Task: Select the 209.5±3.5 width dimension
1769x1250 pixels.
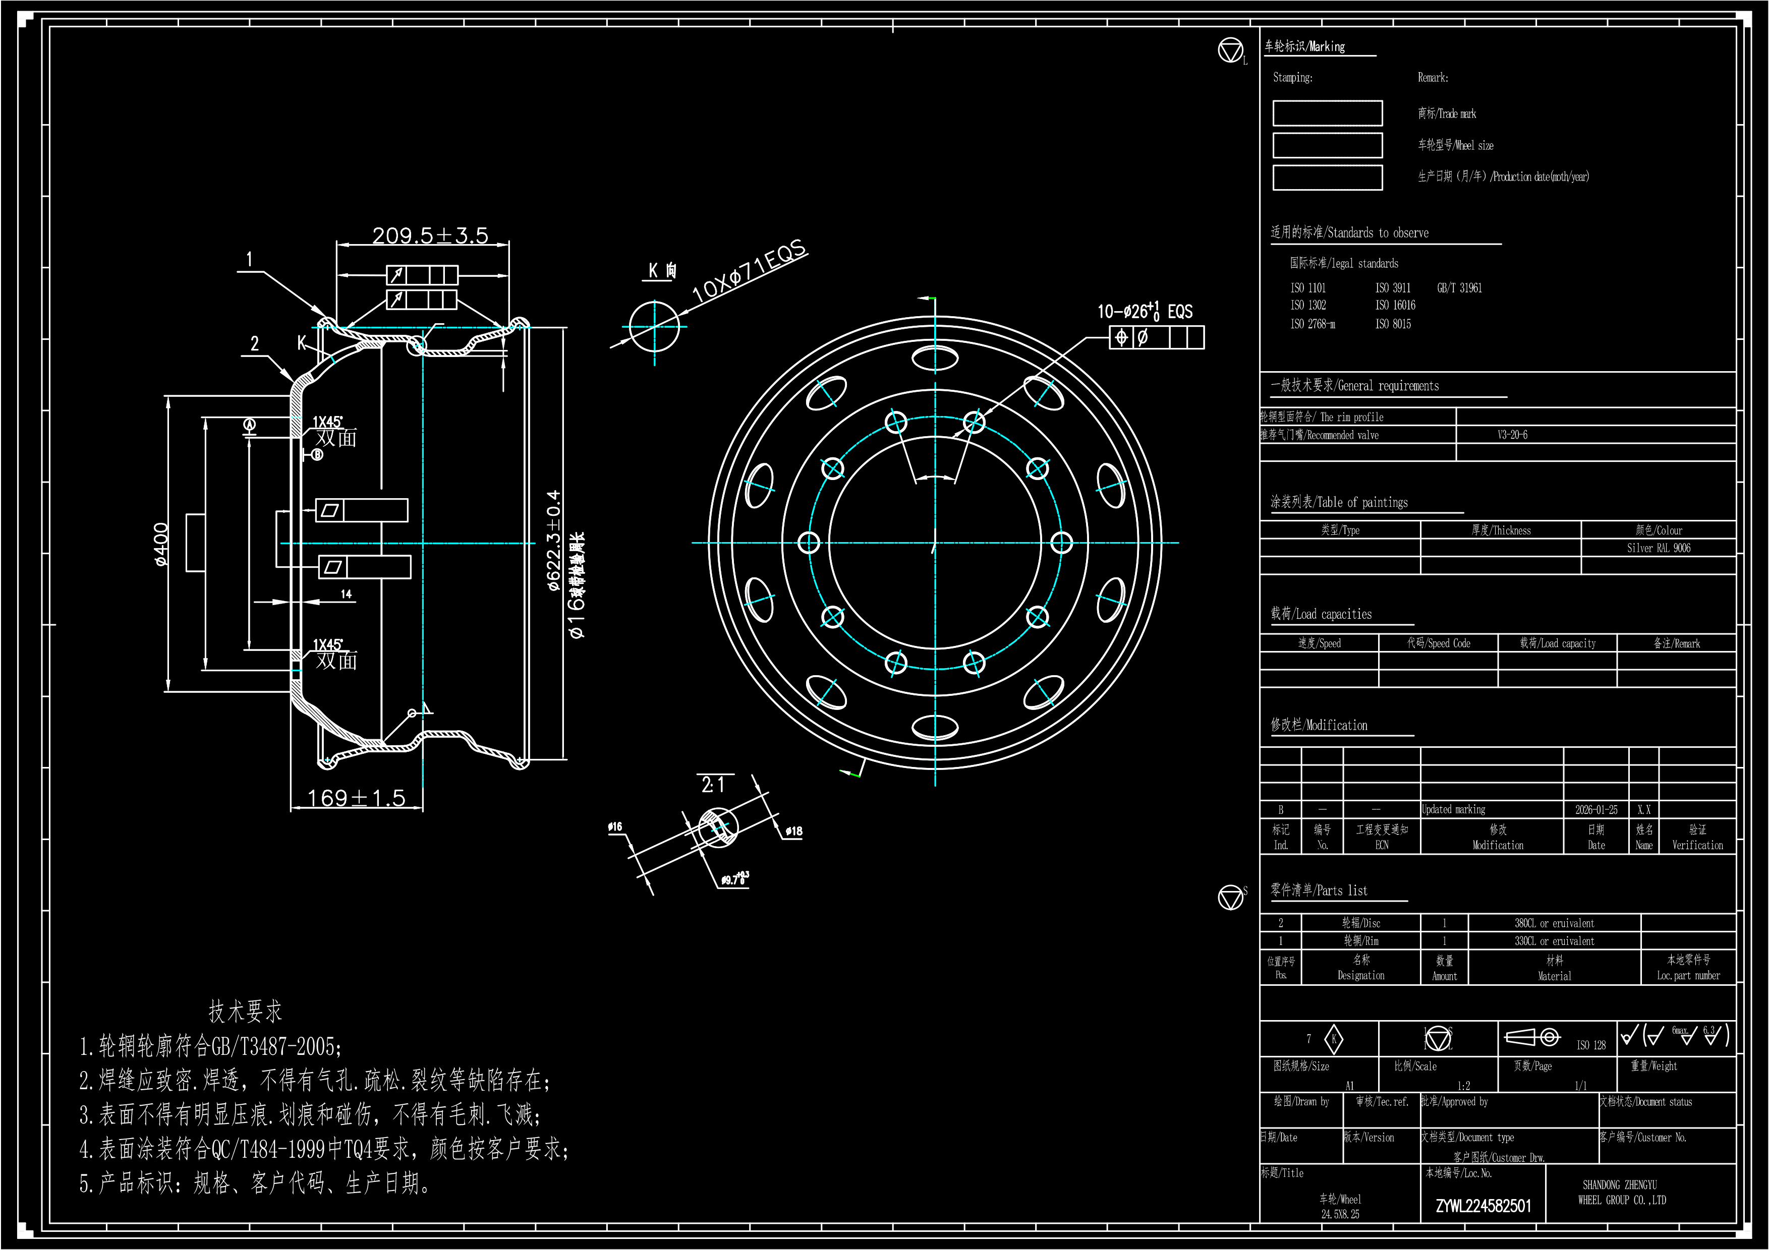Action: coord(430,235)
